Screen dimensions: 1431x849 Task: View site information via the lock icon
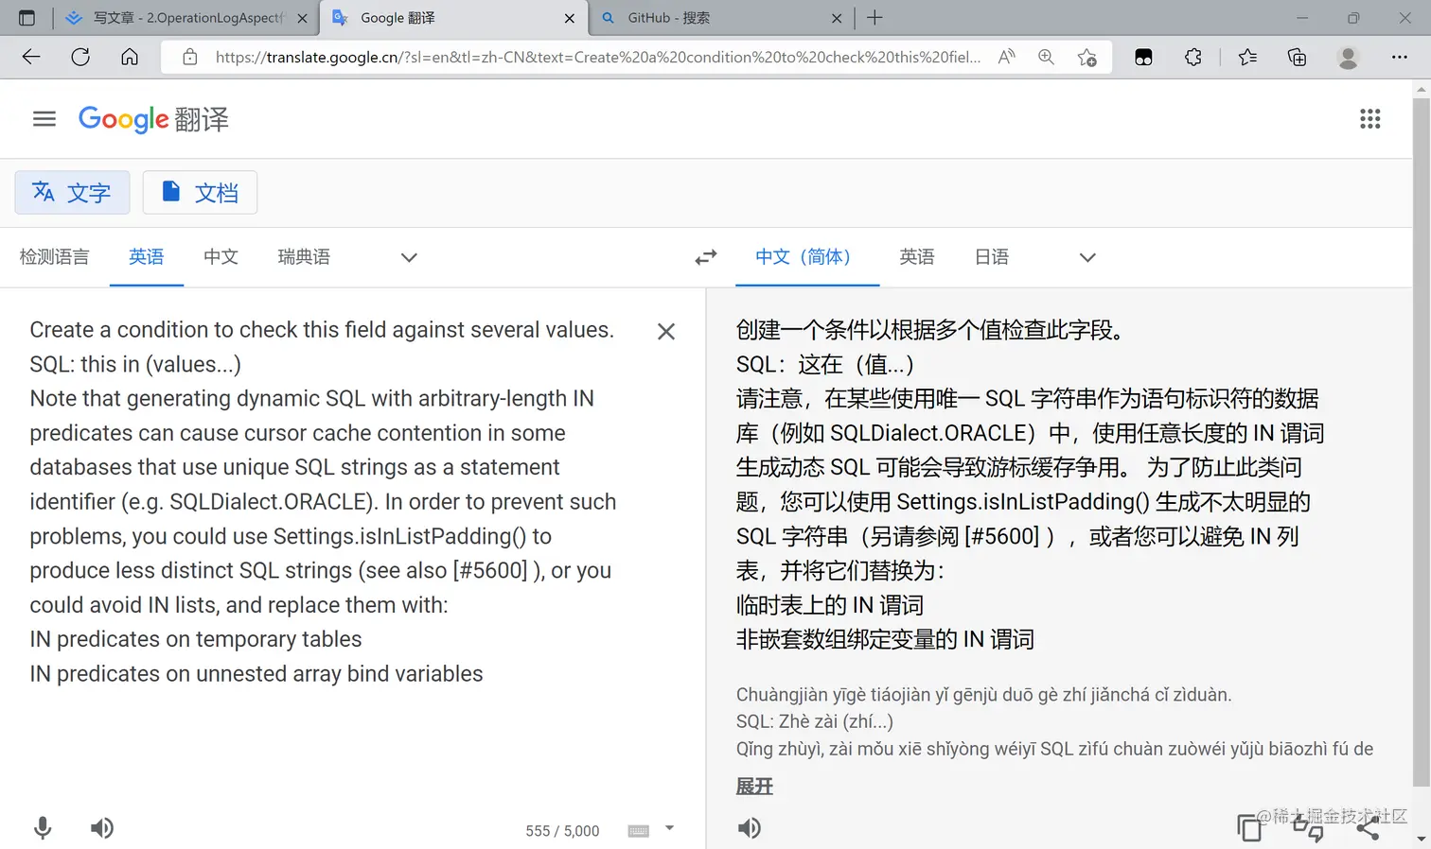(x=190, y=57)
